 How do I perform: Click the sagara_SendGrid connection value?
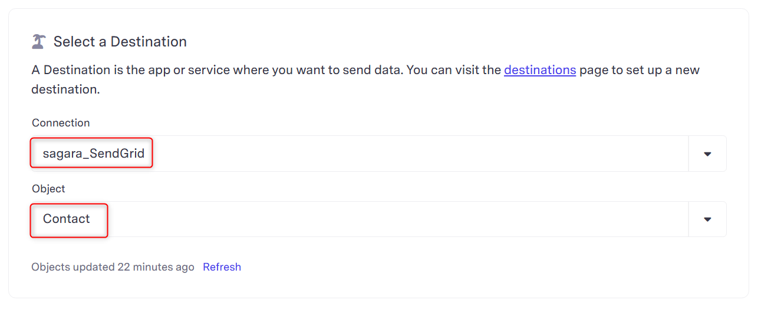[x=93, y=154]
